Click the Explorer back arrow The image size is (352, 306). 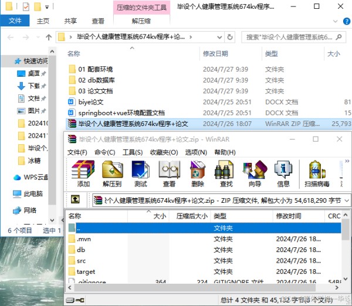(x=11, y=37)
